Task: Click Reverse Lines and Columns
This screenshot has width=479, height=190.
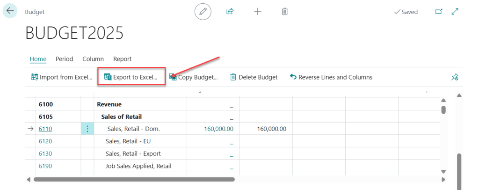Action: [x=331, y=77]
